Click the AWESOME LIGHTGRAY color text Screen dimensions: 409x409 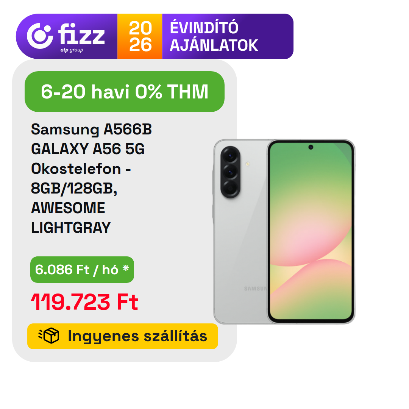point(71,218)
